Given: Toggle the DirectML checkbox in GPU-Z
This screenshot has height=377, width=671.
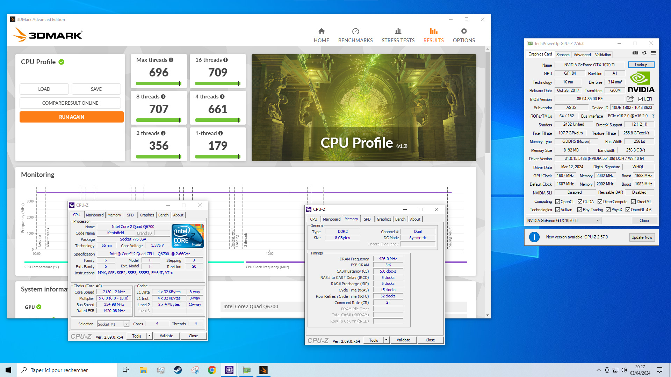Looking at the screenshot, I should tap(634, 202).
